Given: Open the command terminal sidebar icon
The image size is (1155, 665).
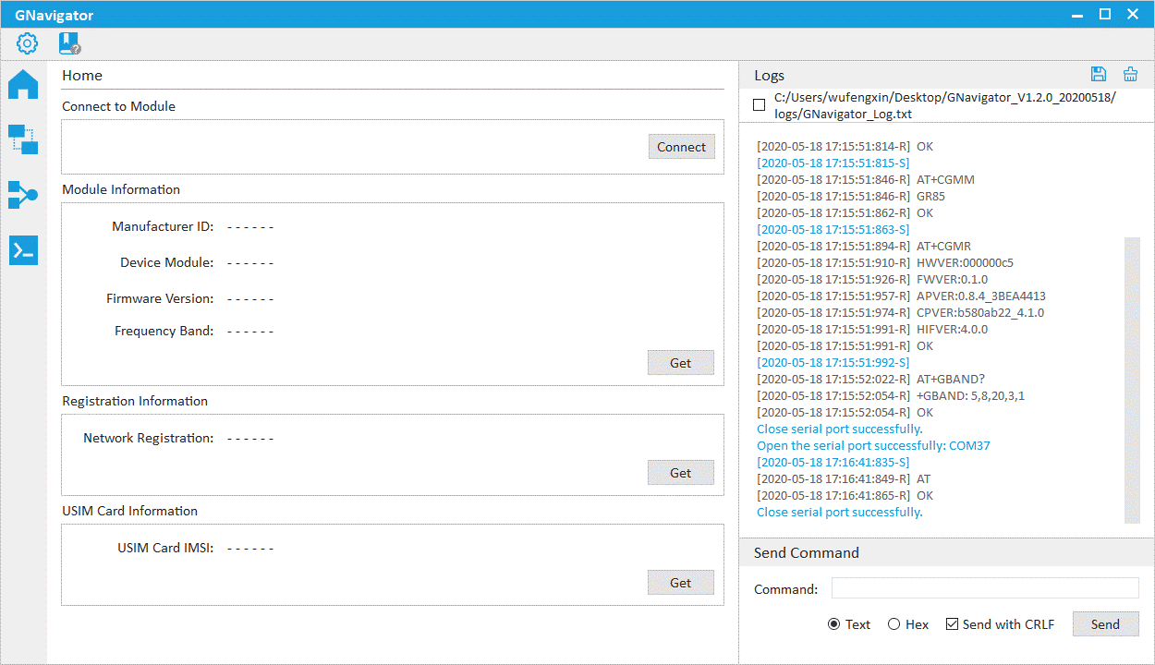Looking at the screenshot, I should 23,250.
